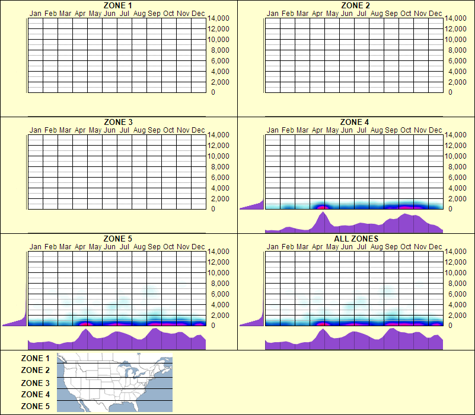The height and width of the screenshot is (415, 475).
Task: Click the April peak in ALL ZONES monthly histogram
Action: pyautogui.click(x=323, y=339)
